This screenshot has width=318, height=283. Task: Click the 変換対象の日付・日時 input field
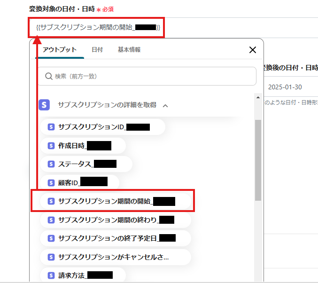pos(174,27)
